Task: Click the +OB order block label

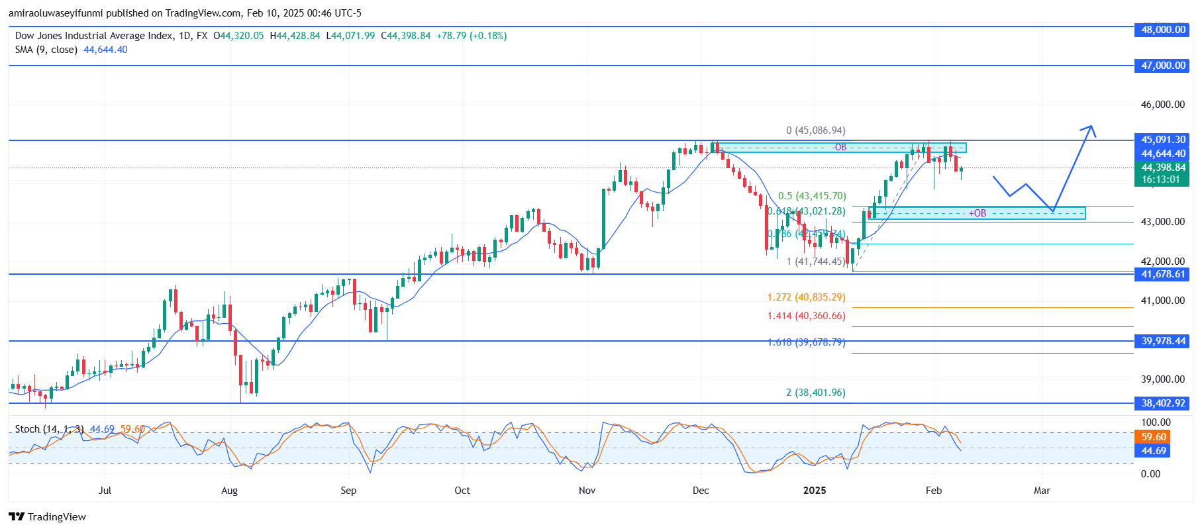Action: coord(977,213)
